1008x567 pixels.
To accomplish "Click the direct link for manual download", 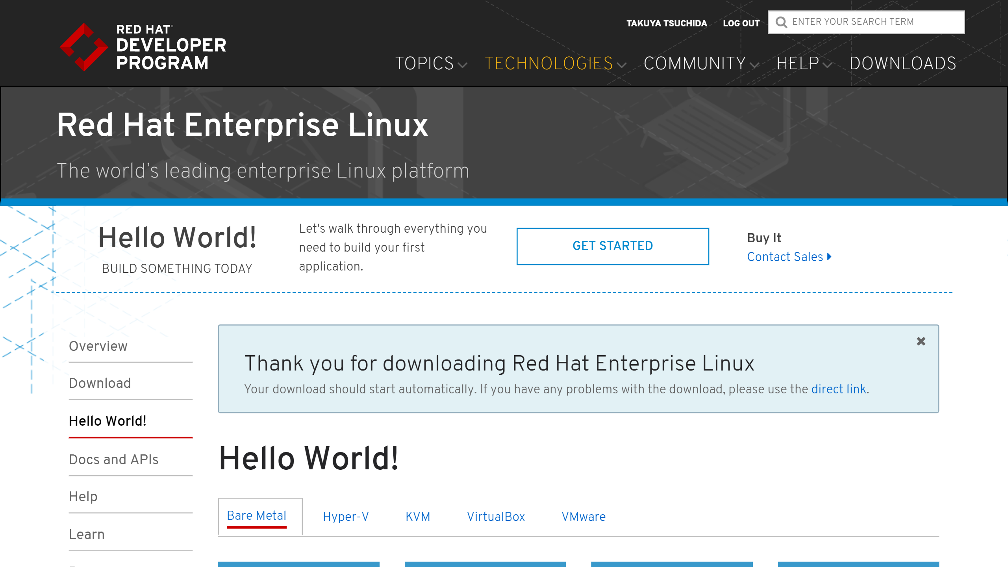I will pyautogui.click(x=839, y=389).
